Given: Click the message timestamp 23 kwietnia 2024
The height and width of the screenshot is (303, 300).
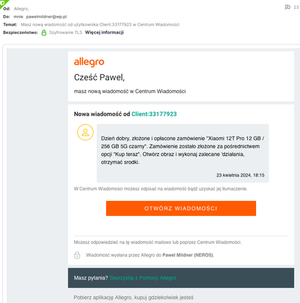Looking at the screenshot, I should (x=240, y=175).
